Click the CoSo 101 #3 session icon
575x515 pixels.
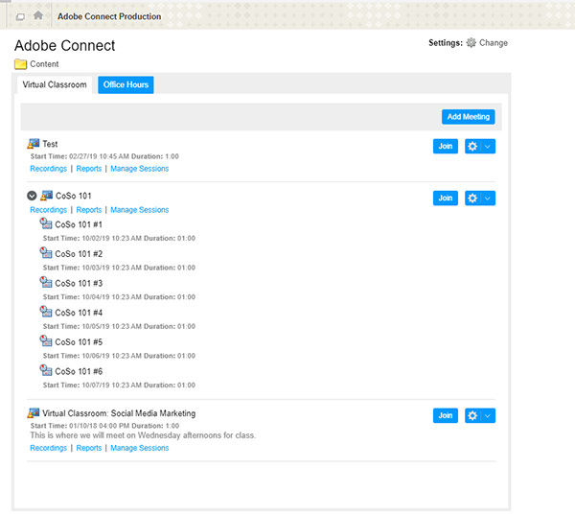(x=46, y=282)
